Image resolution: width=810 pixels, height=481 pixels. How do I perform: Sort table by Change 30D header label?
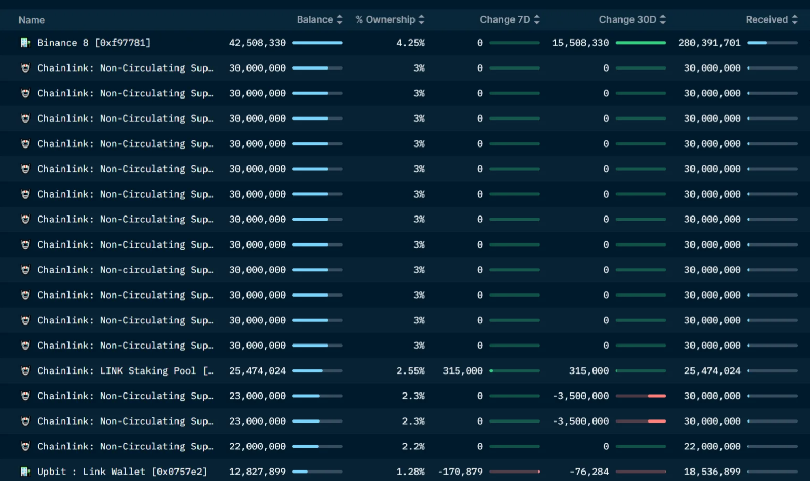pos(627,19)
